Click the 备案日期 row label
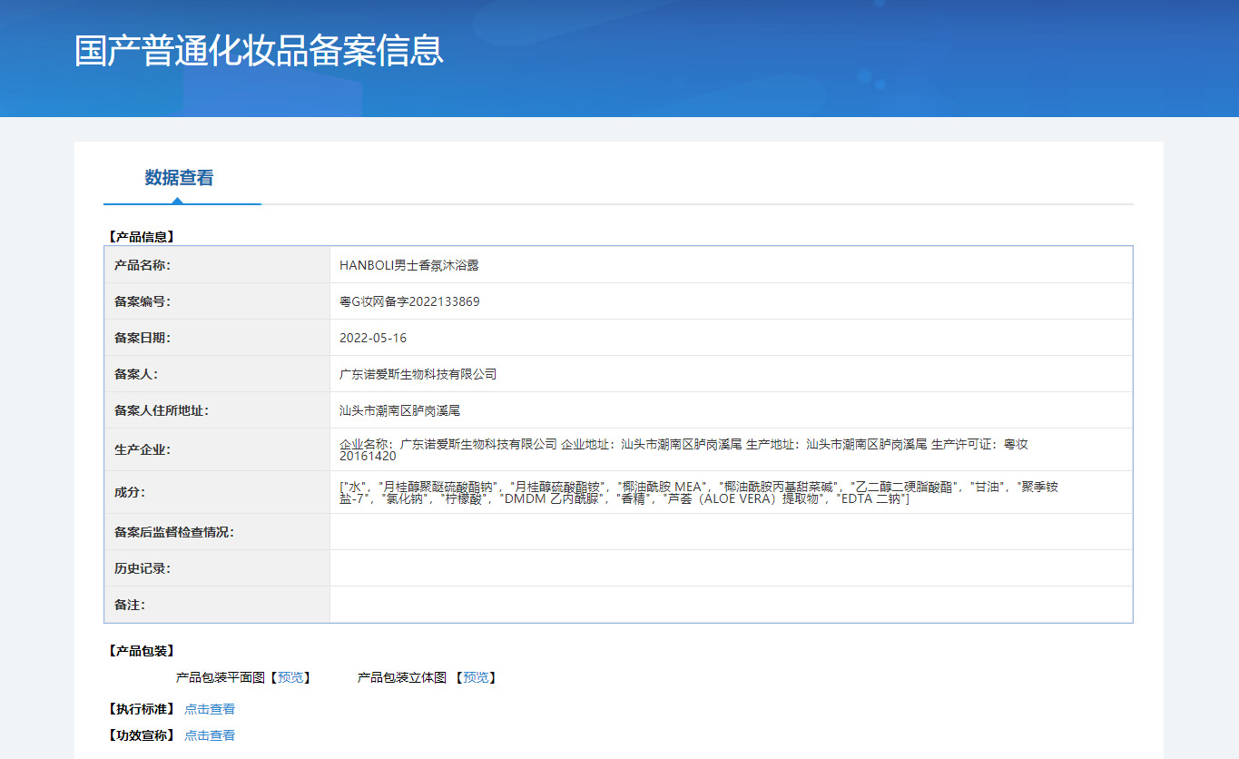The width and height of the screenshot is (1239, 759). click(143, 338)
